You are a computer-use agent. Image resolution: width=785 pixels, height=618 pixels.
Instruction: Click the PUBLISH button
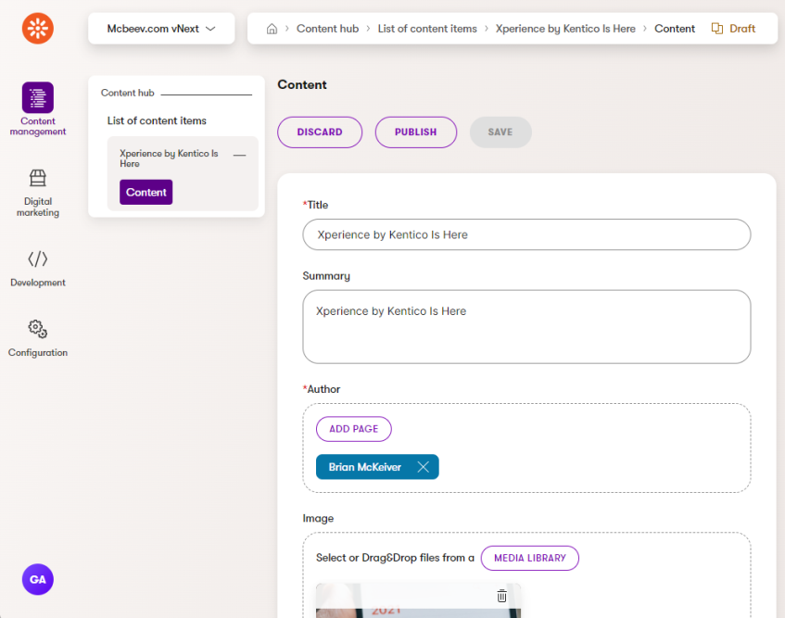[x=415, y=132]
